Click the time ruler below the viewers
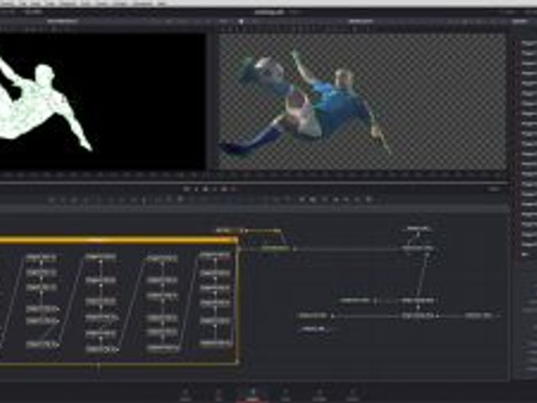 point(254,176)
